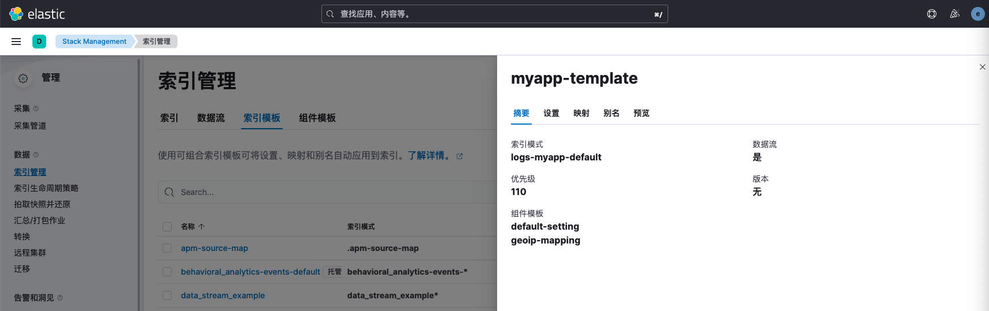Select the logs-myapp-default index pattern value
Viewport: 989px width, 311px height.
(556, 158)
